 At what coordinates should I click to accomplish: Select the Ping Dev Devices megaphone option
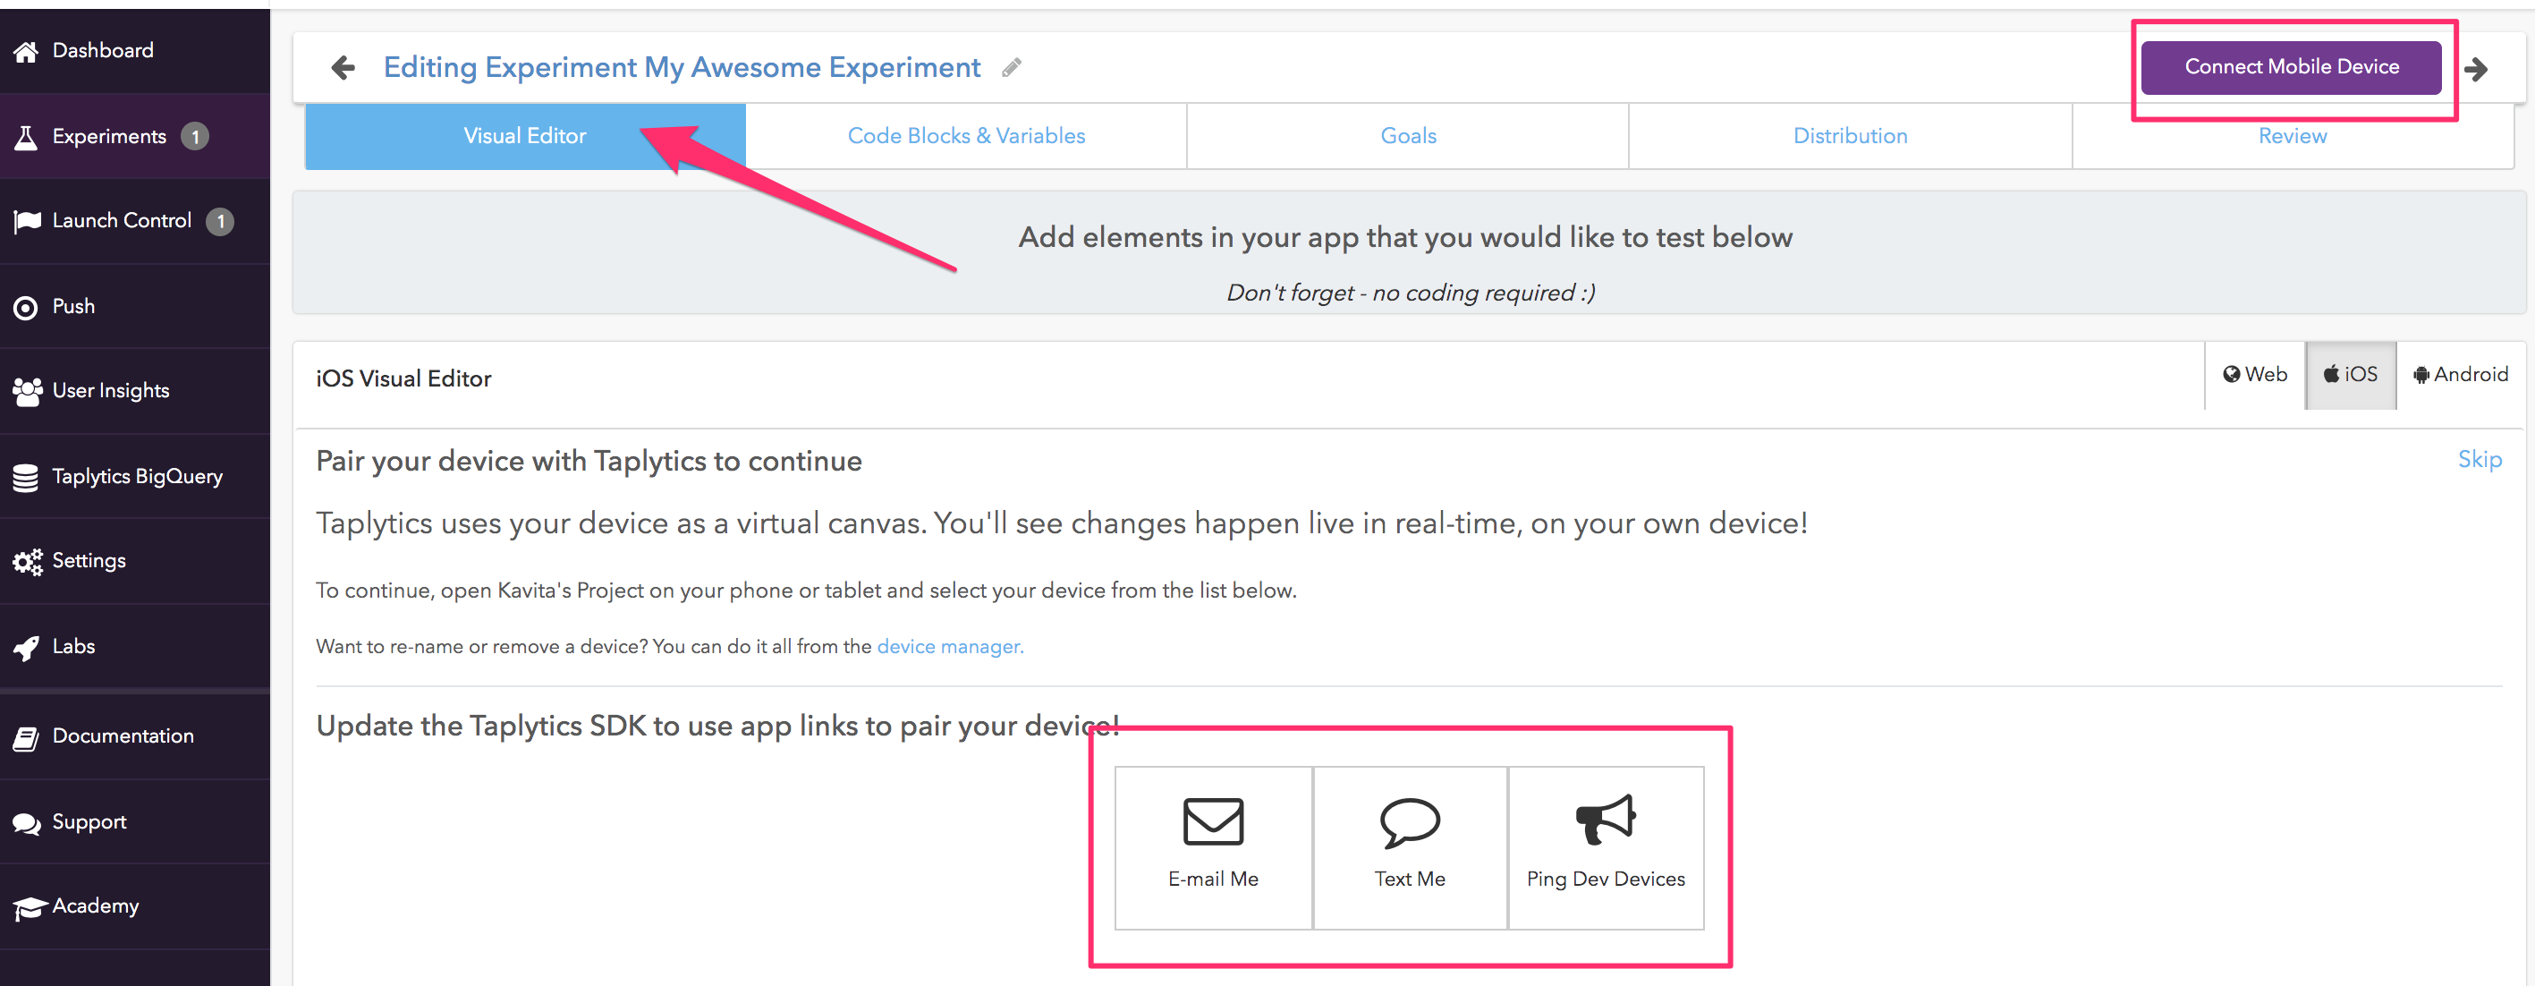(1605, 846)
